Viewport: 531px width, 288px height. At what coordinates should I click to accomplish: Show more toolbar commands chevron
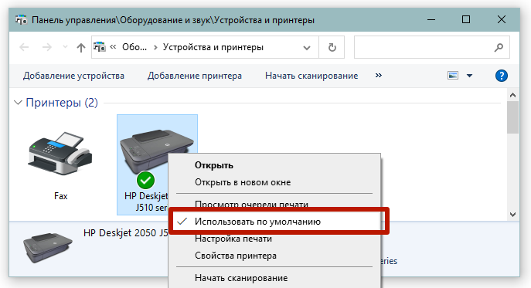(379, 75)
